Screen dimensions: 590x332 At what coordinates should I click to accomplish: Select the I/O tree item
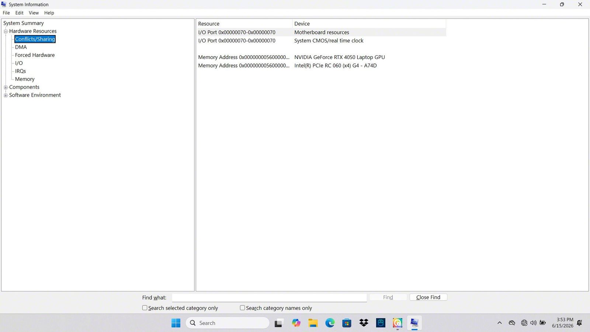(19, 63)
